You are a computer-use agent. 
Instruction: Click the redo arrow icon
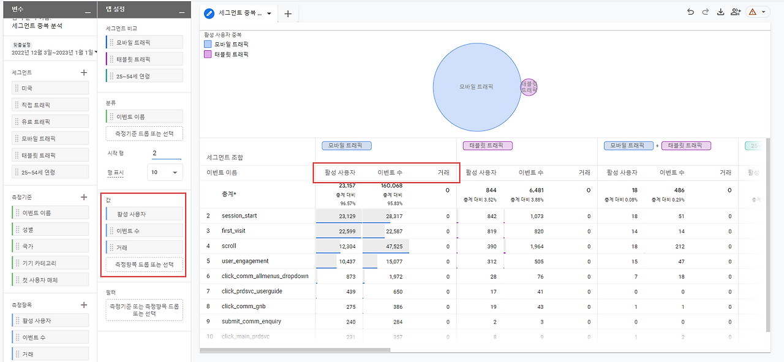[705, 12]
